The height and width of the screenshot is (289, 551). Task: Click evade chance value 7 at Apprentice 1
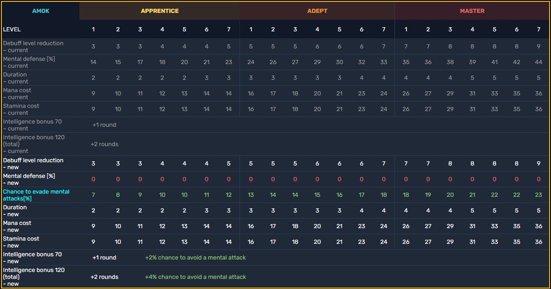point(93,195)
